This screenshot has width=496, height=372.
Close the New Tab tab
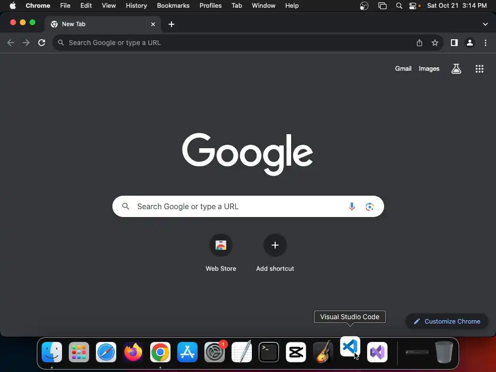(x=153, y=24)
